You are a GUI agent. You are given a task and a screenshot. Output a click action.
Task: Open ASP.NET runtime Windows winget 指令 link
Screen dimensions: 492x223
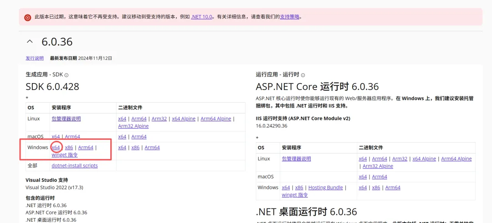[295, 195]
